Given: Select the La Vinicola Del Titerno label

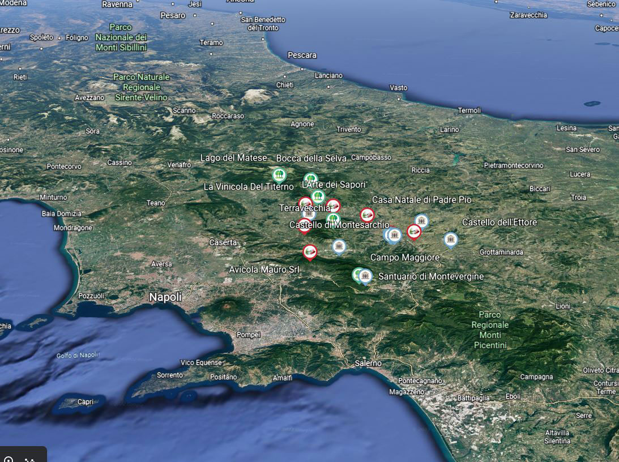Looking at the screenshot, I should (x=249, y=187).
